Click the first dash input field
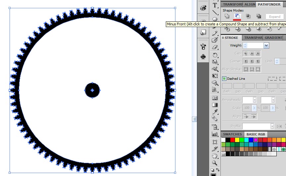This screenshot has width=286, height=176. (227, 86)
